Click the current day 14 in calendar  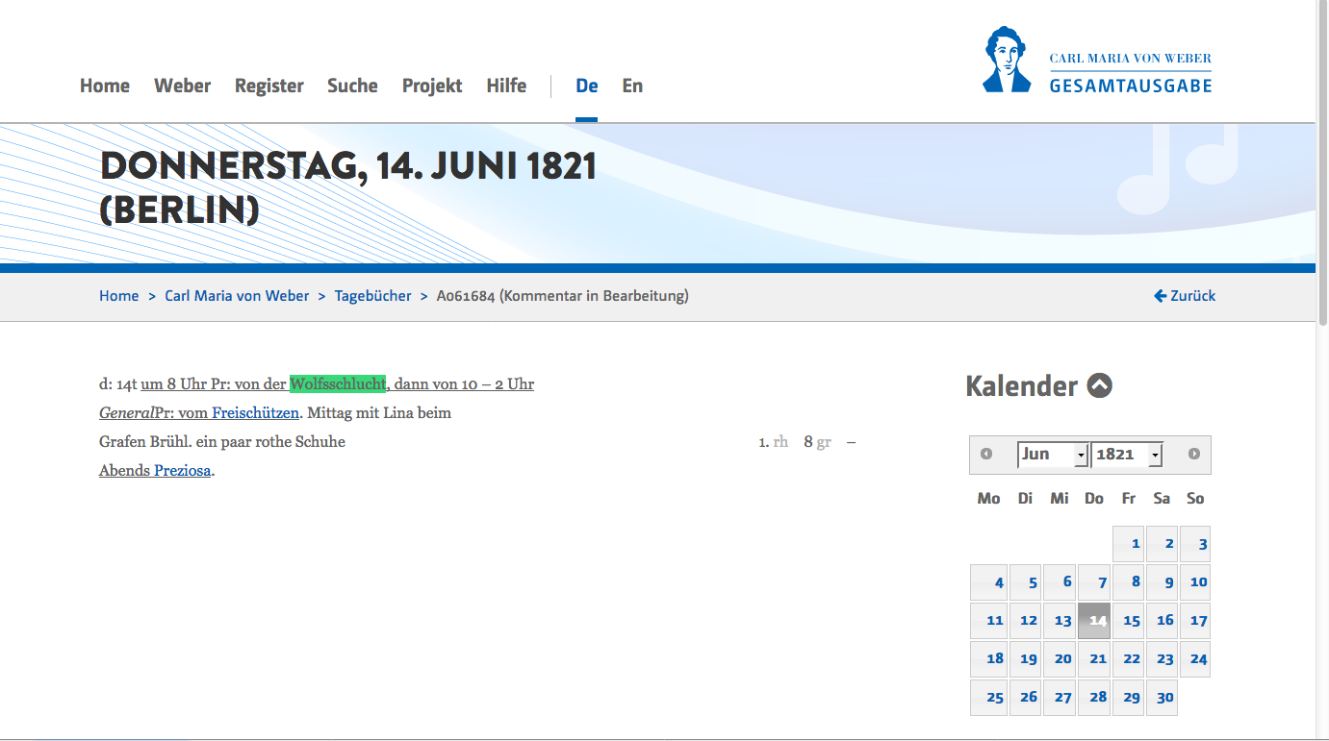(1094, 621)
